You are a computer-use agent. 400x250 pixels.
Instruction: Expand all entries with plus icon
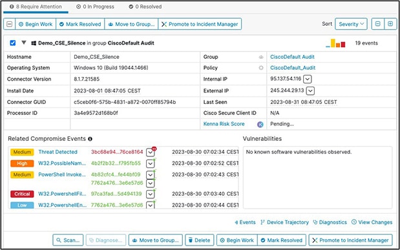(390, 24)
